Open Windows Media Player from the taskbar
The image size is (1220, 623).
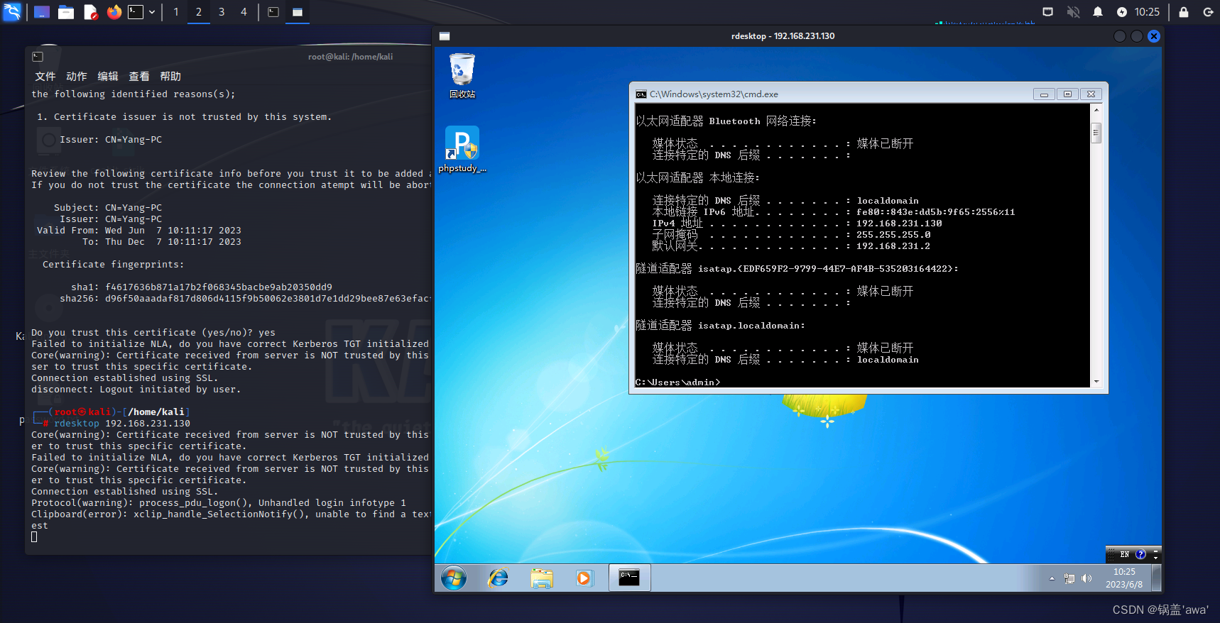584,578
